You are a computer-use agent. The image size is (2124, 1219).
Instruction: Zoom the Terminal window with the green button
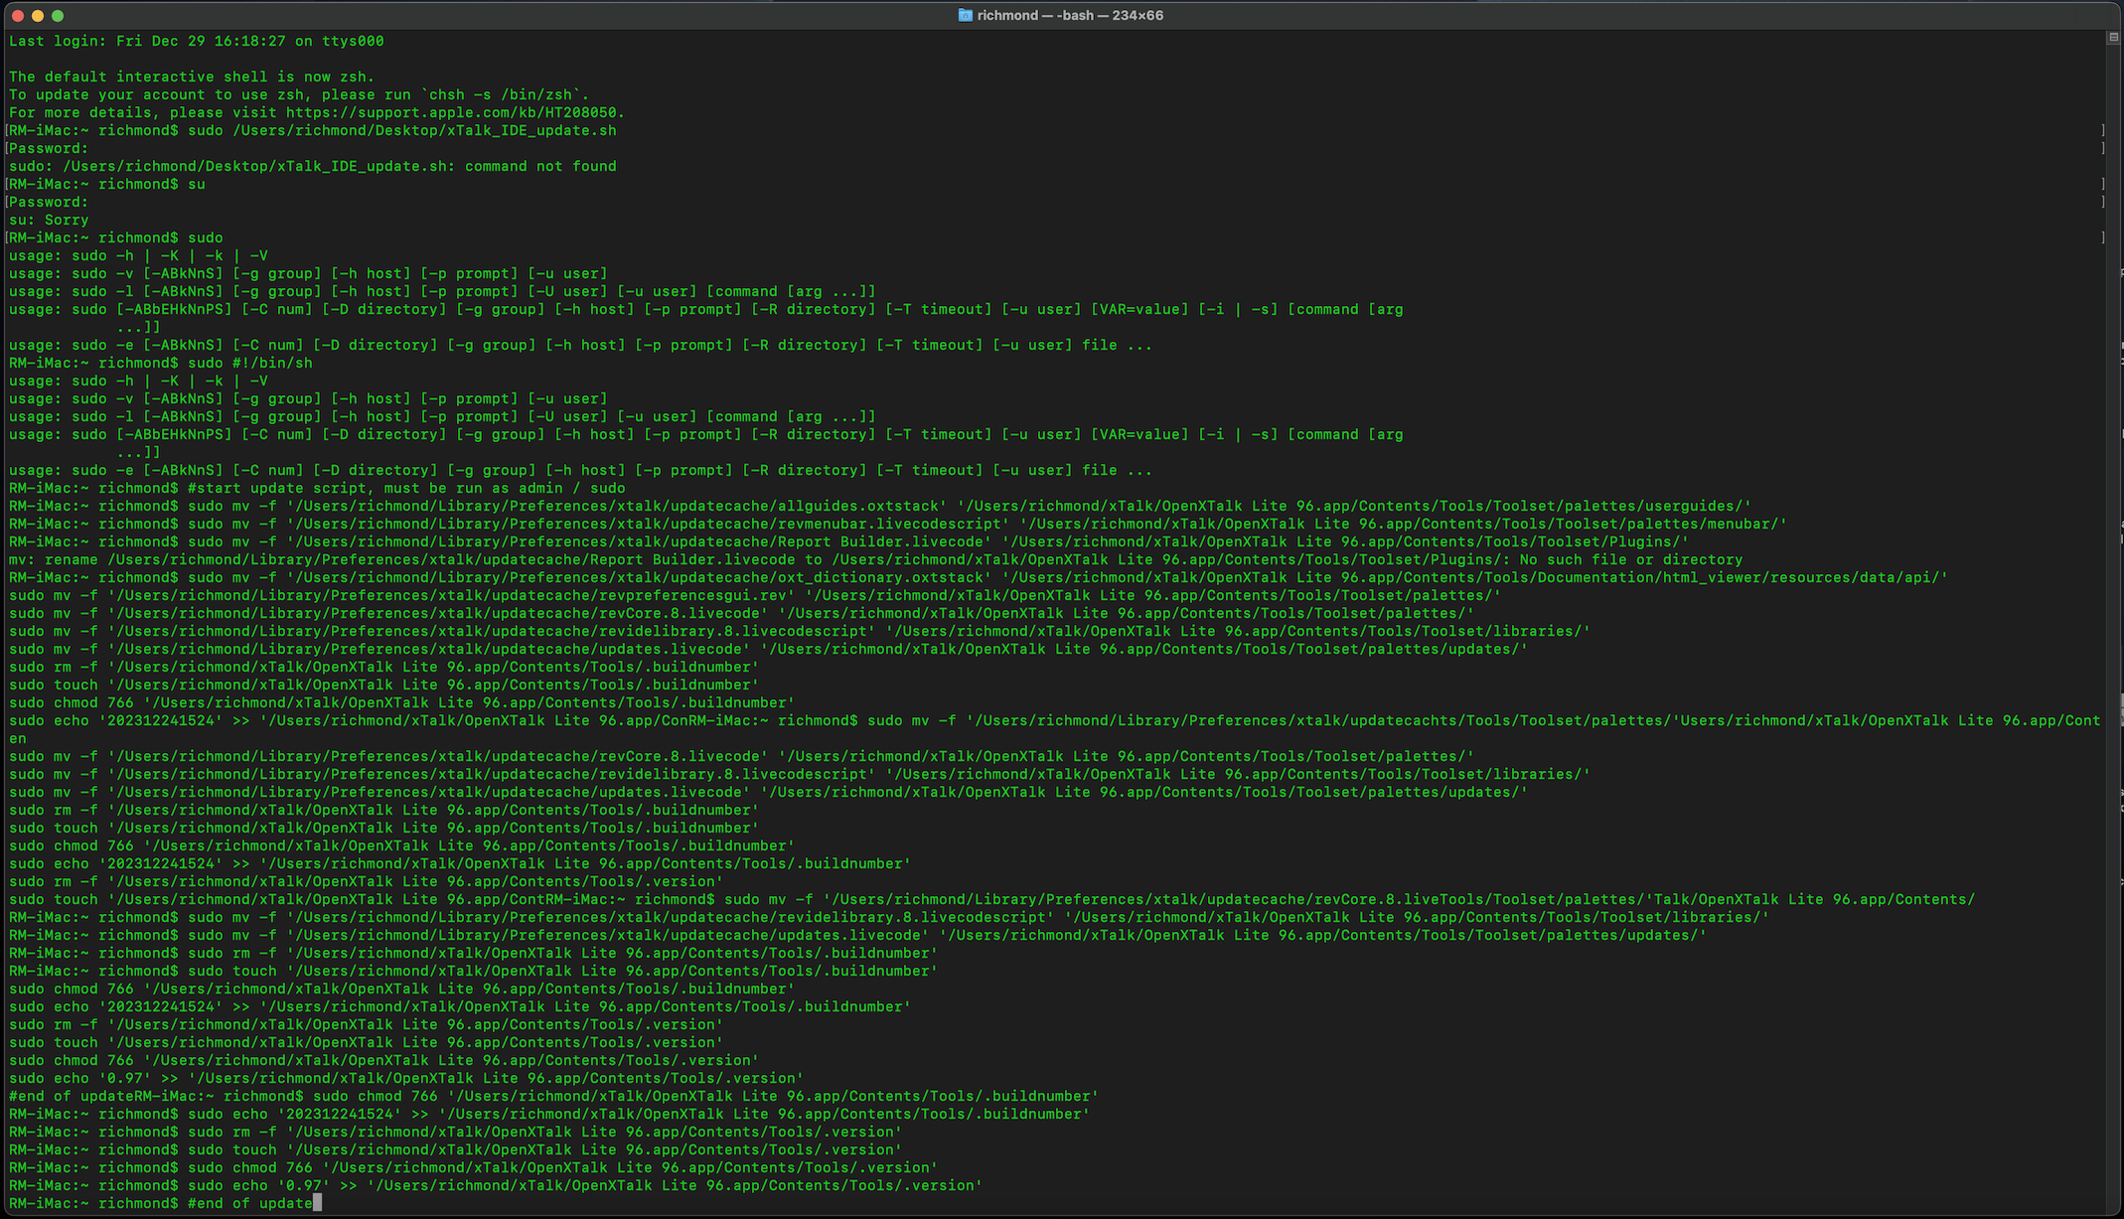pos(58,15)
